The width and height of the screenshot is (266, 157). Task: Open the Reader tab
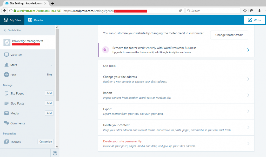[36, 20]
